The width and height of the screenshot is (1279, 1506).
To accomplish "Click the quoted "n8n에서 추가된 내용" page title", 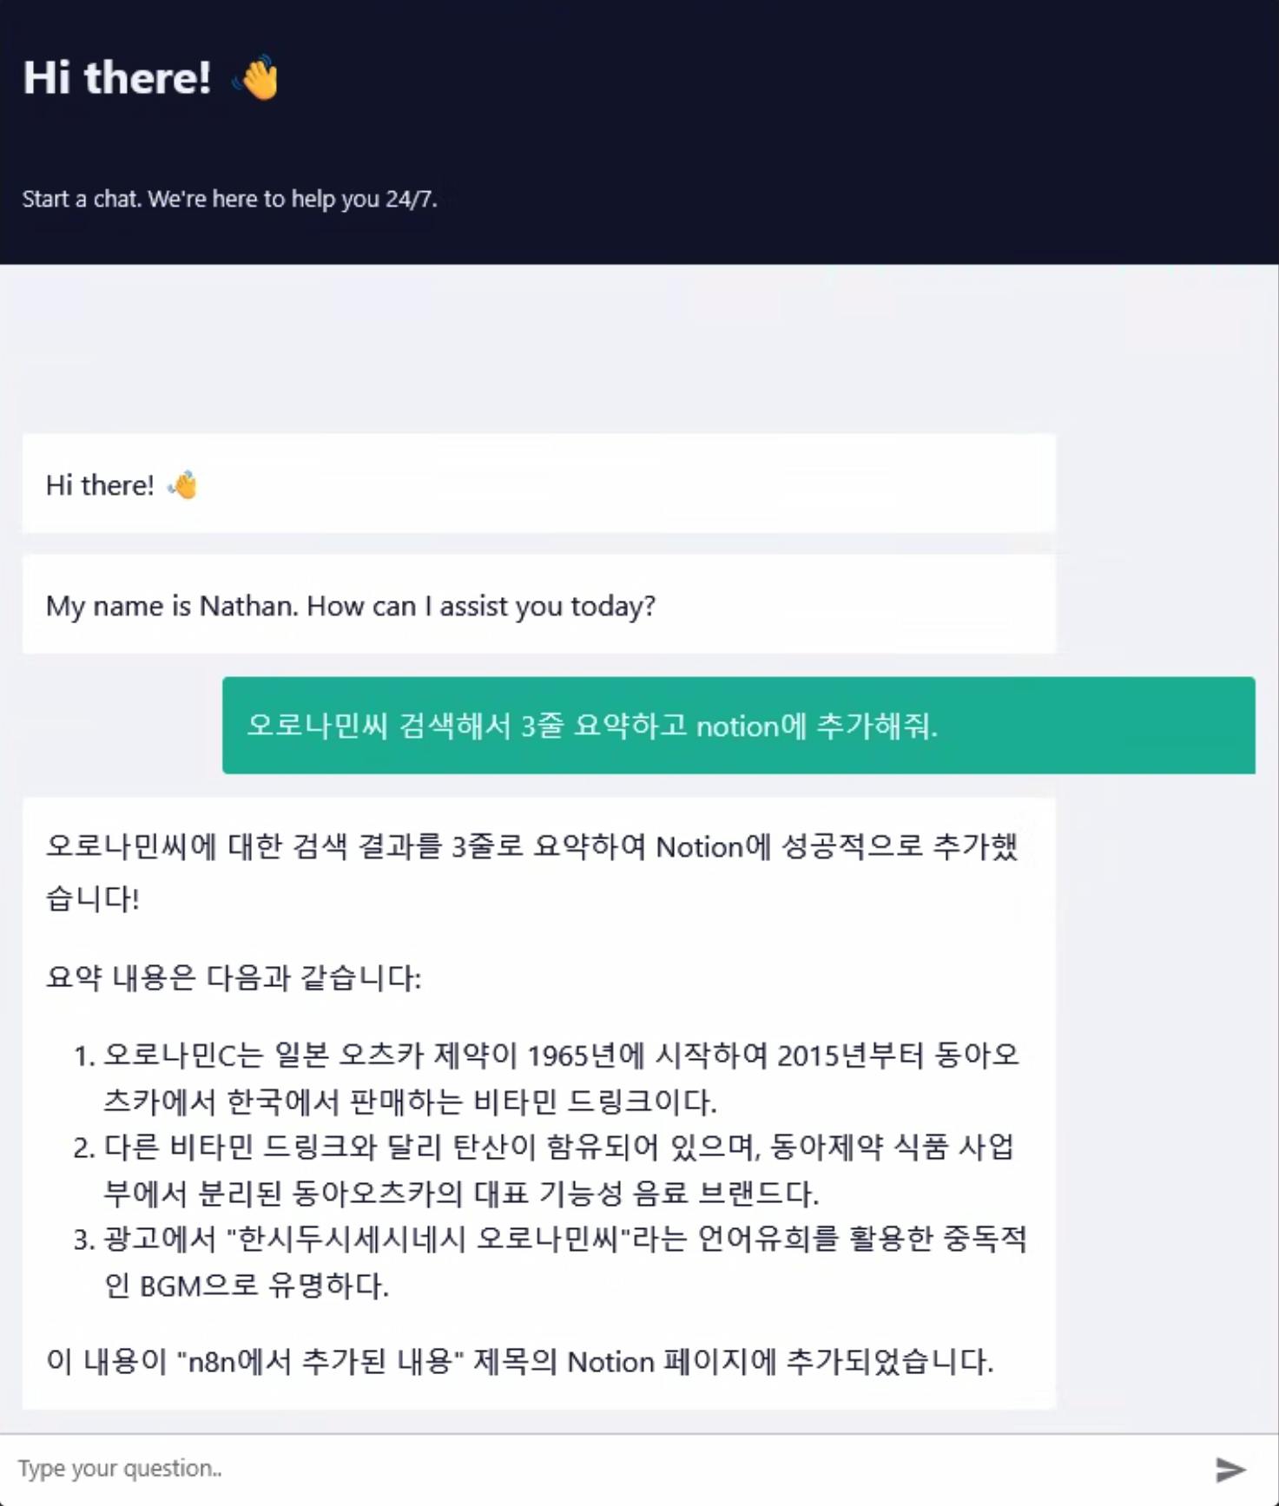I will [320, 1361].
